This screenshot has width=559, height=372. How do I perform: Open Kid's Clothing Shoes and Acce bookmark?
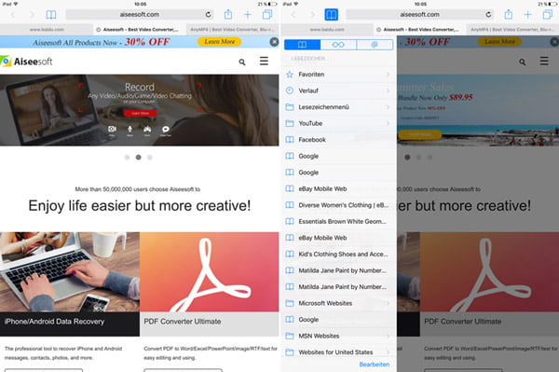tap(339, 255)
